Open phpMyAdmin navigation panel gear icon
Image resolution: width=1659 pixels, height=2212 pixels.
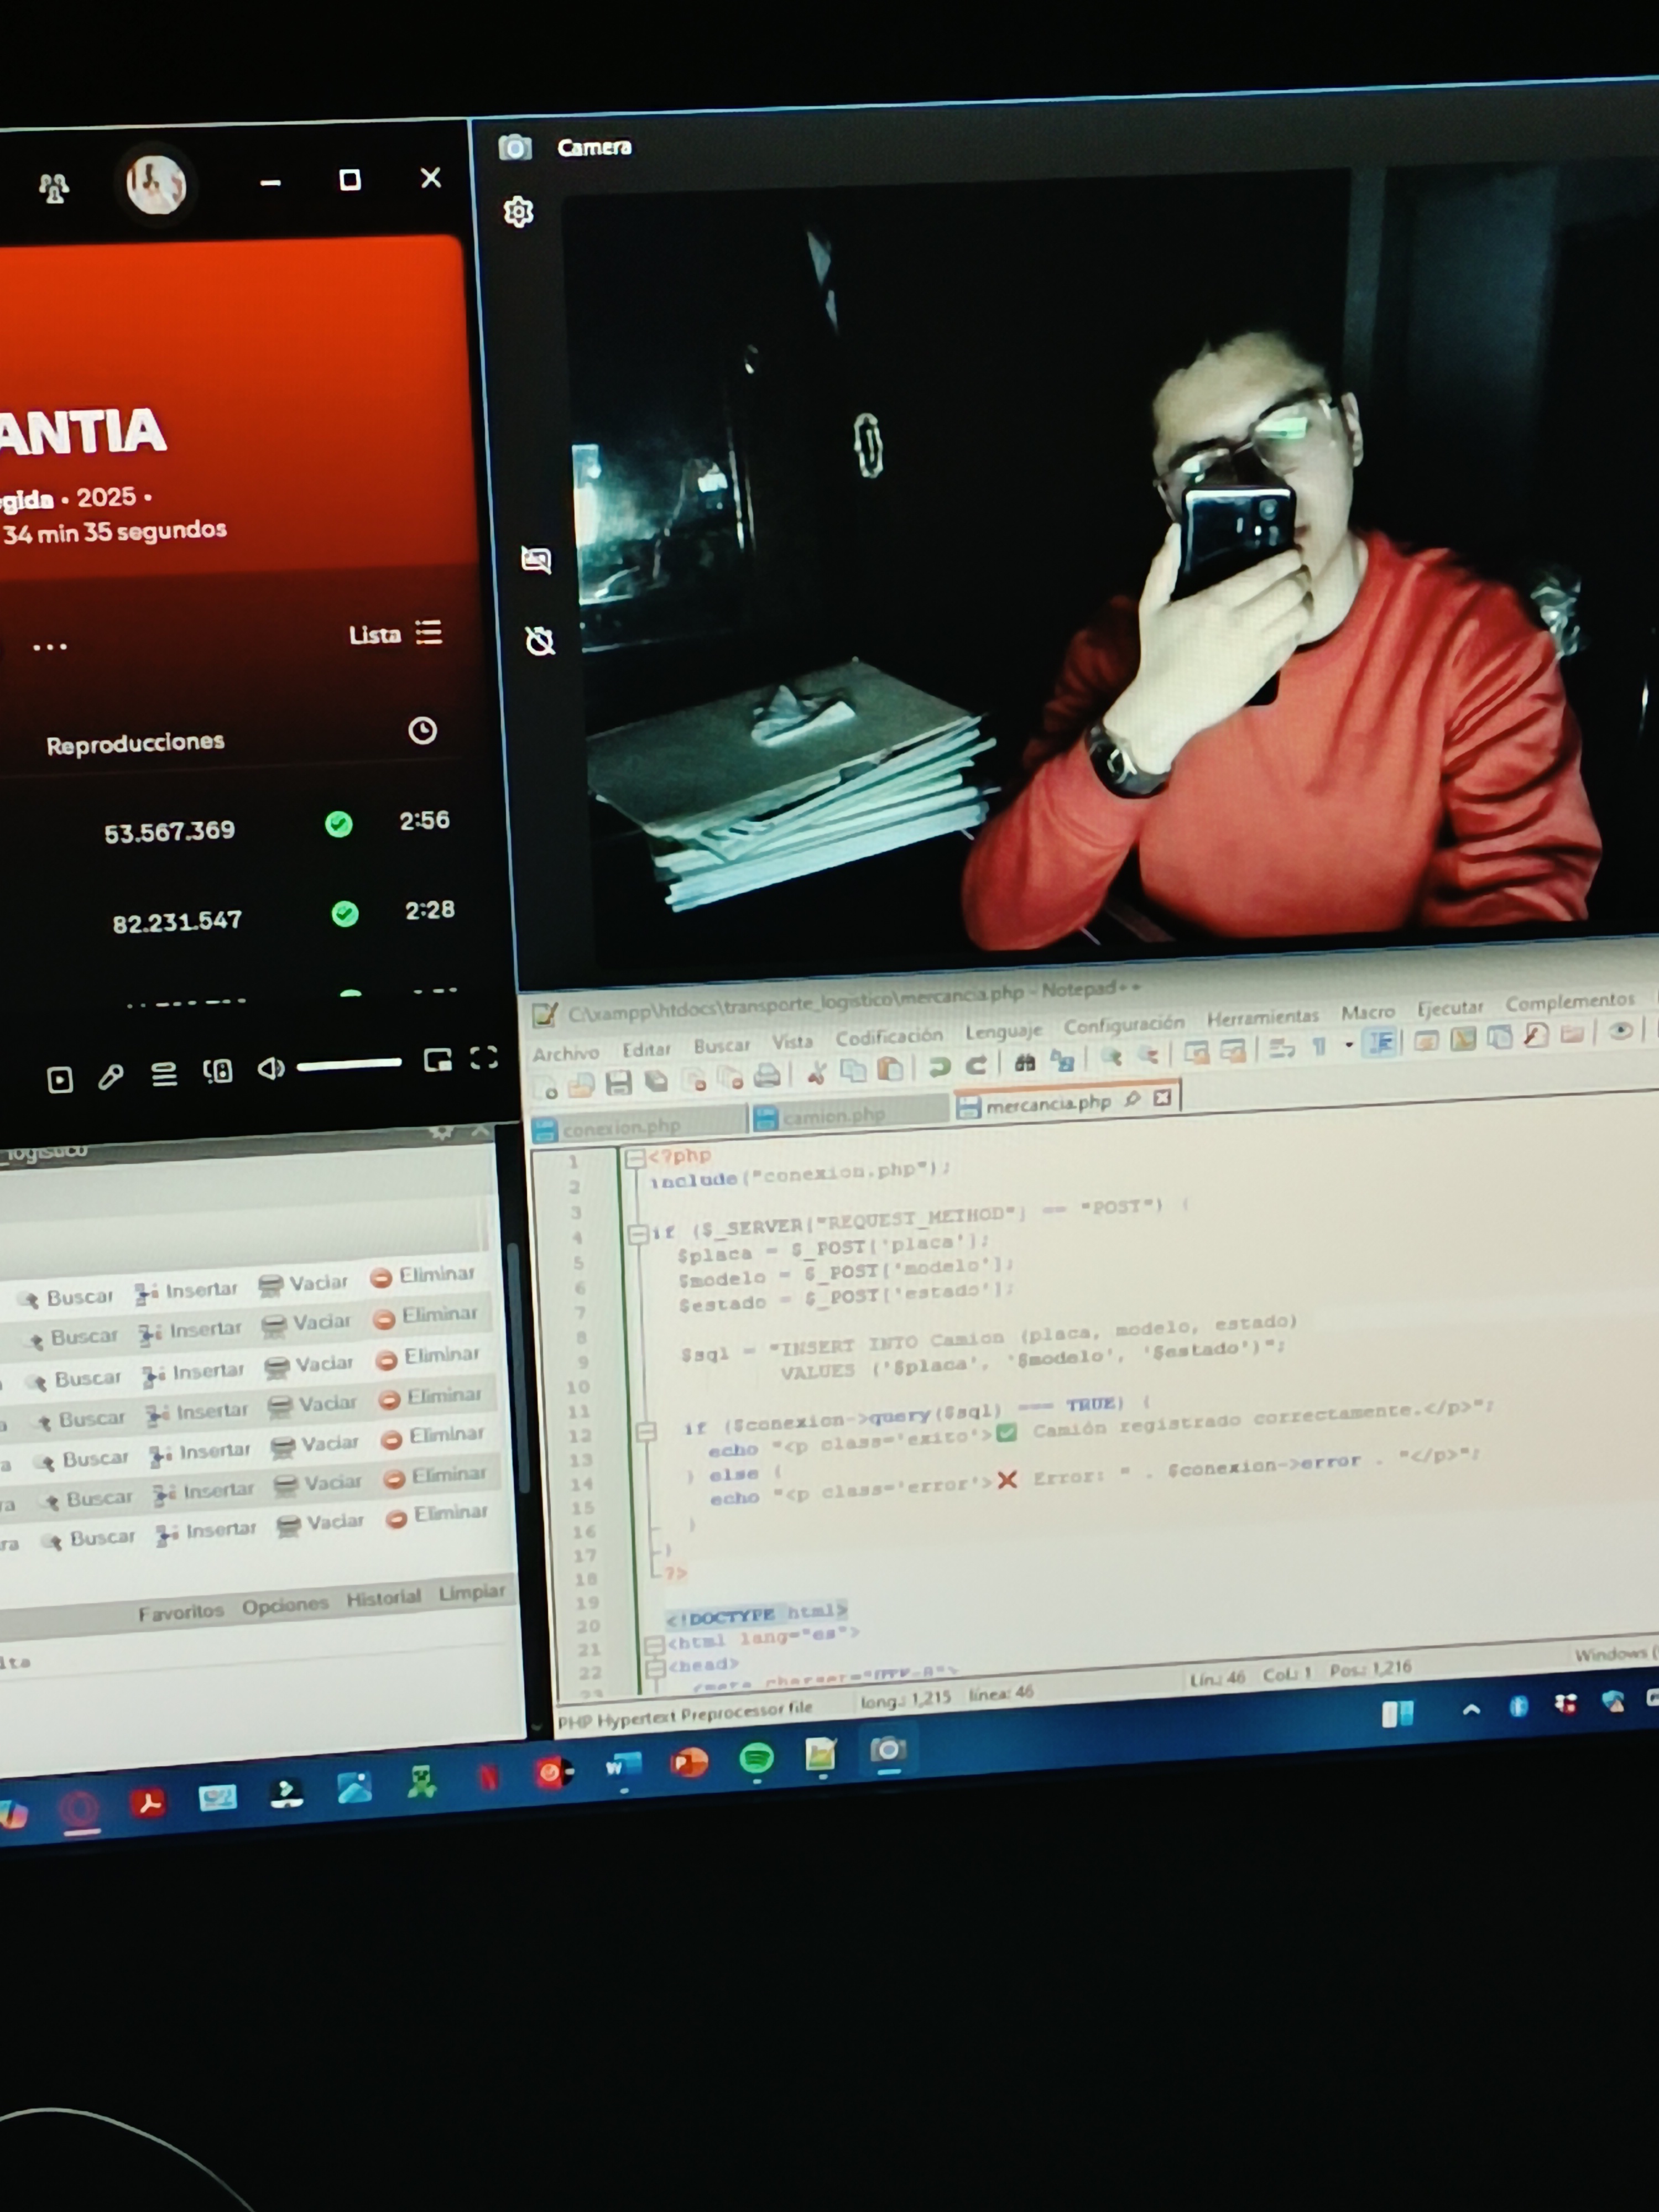coord(441,1132)
